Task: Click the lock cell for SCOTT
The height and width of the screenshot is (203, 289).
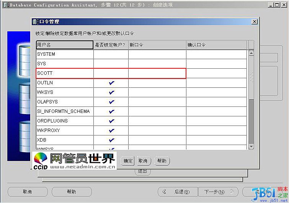Action: coord(111,73)
